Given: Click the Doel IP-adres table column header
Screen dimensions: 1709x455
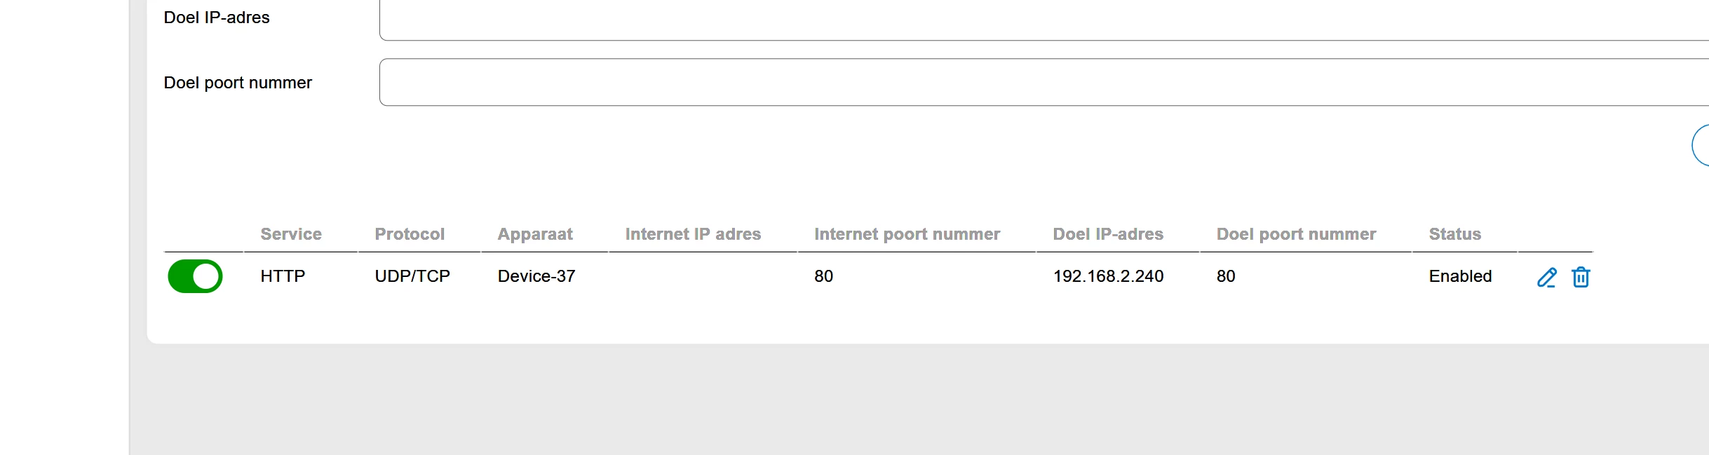Looking at the screenshot, I should click(x=1108, y=234).
